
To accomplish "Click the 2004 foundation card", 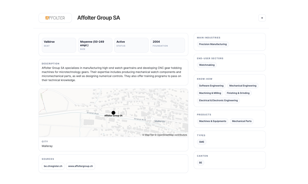I will (168, 45).
